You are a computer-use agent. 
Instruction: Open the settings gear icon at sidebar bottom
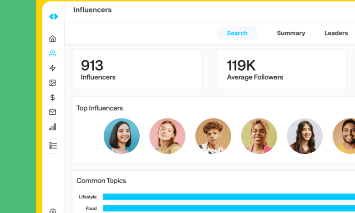tap(53, 211)
